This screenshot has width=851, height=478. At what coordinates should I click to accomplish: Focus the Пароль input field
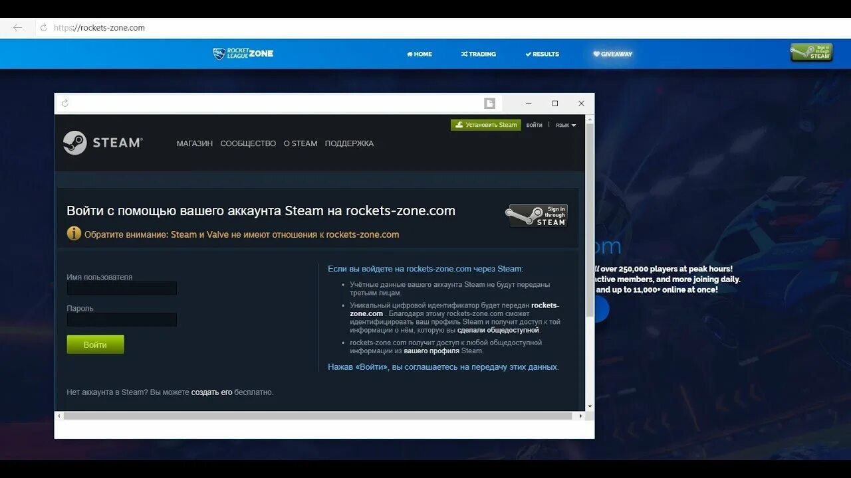[x=122, y=319]
